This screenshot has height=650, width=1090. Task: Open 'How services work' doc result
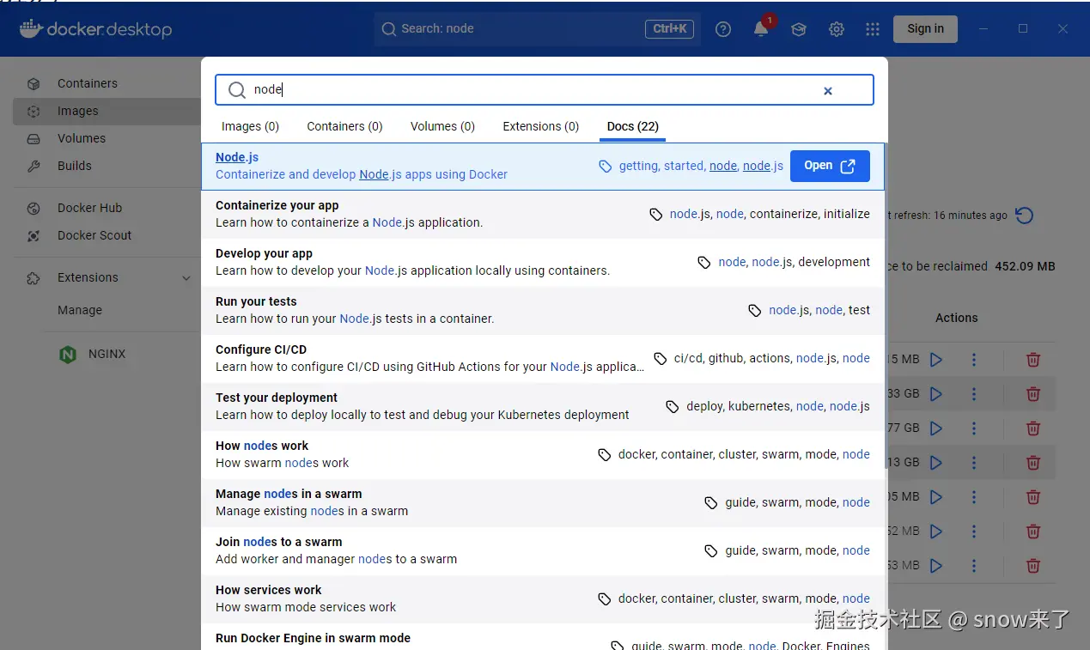pyautogui.click(x=543, y=598)
